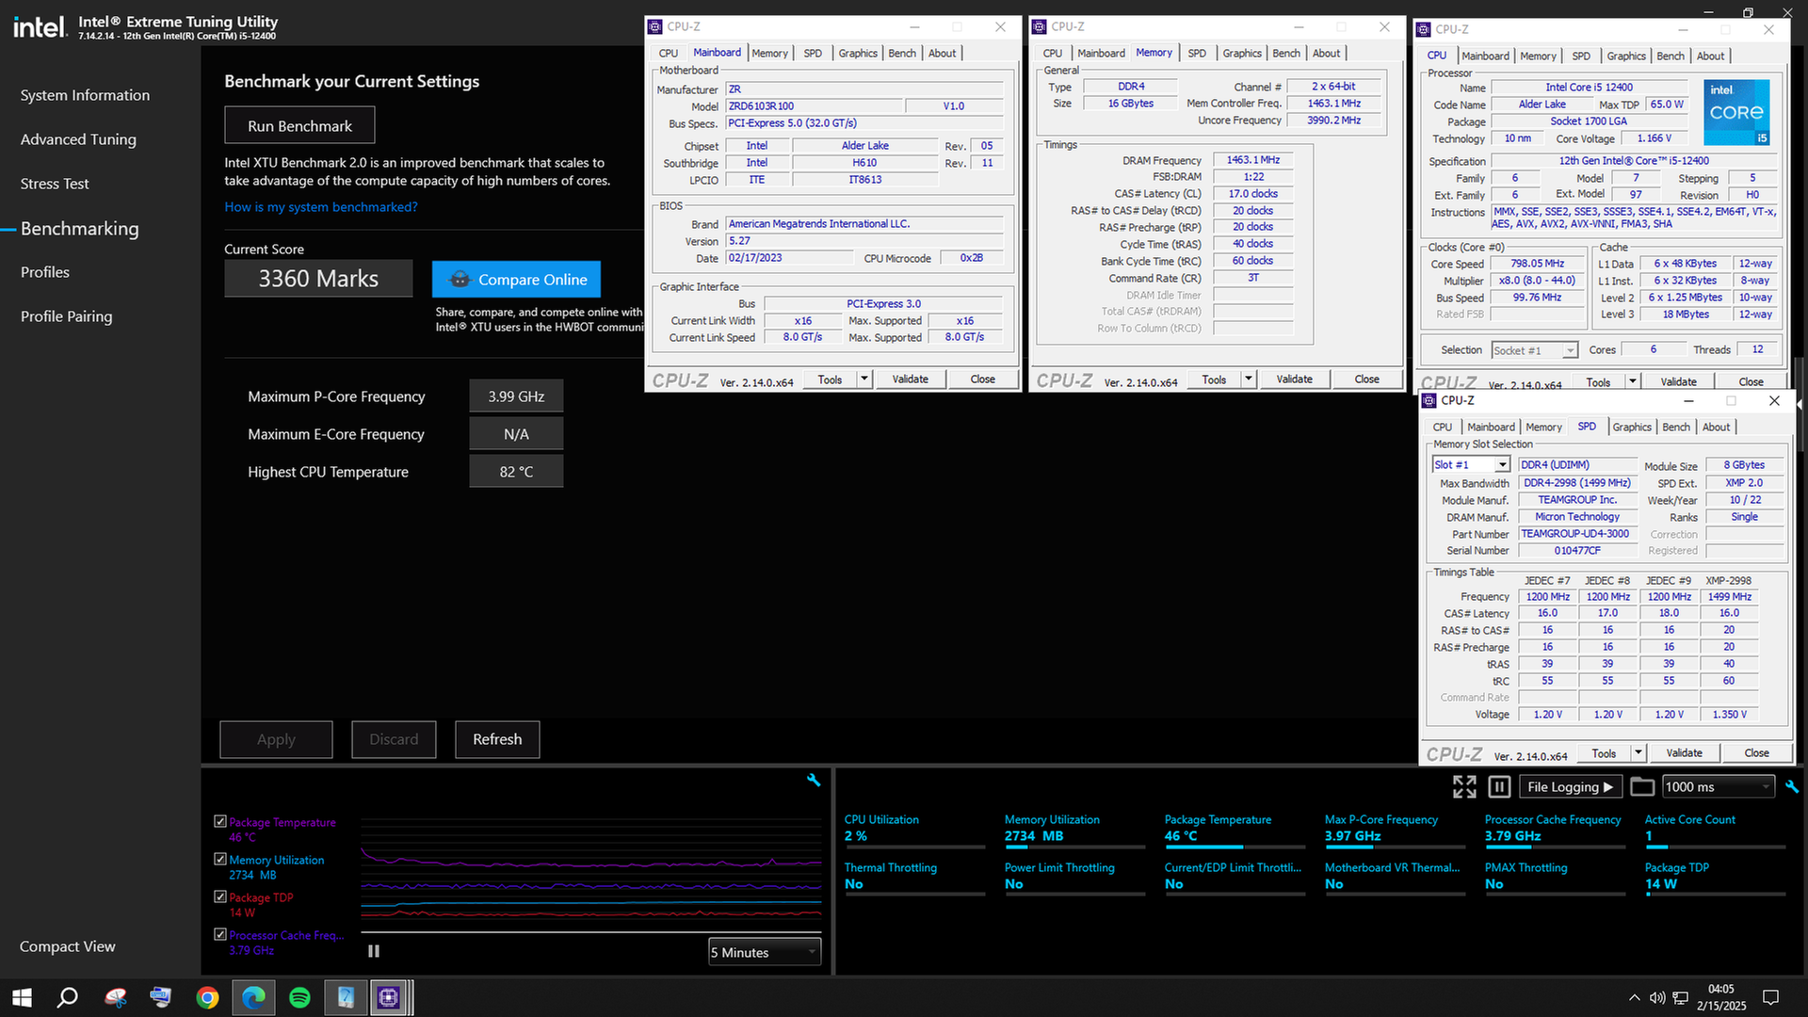Click Compare Online button
The image size is (1808, 1017).
click(516, 279)
